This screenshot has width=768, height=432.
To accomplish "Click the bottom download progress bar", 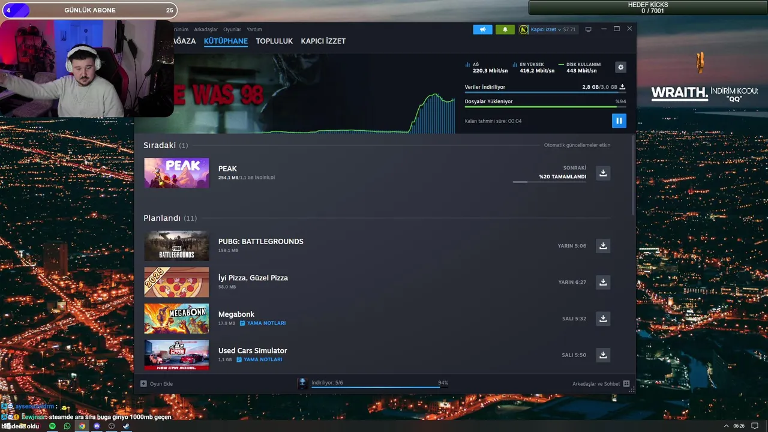I will click(x=380, y=388).
